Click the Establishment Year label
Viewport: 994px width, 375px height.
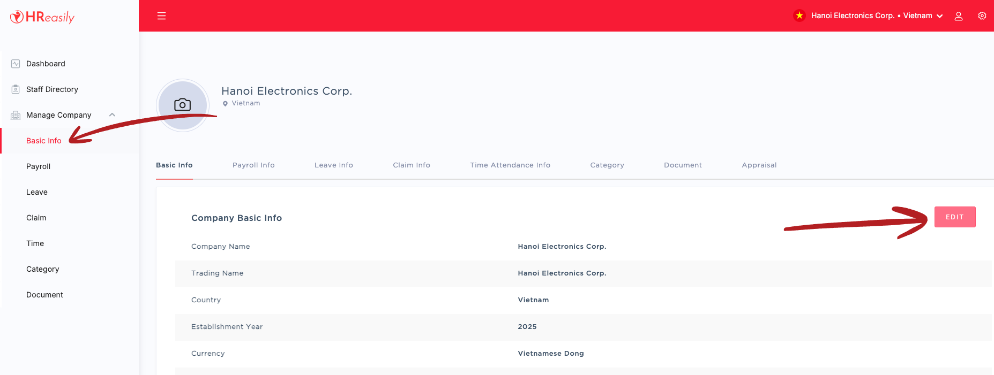pyautogui.click(x=227, y=327)
